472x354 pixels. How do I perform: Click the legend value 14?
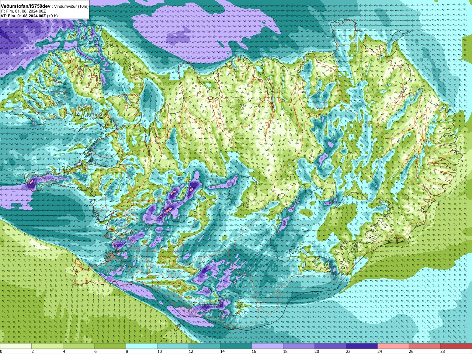(x=222, y=351)
